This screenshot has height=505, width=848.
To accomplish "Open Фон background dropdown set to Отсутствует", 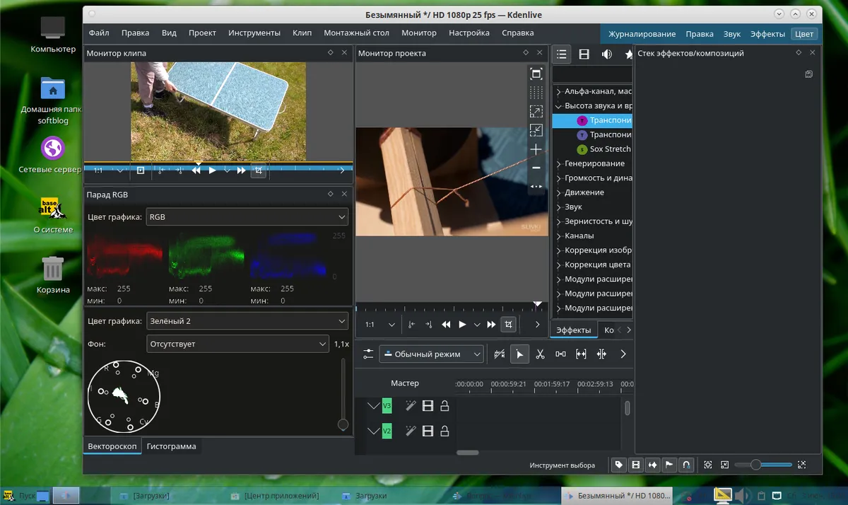I will click(x=237, y=344).
